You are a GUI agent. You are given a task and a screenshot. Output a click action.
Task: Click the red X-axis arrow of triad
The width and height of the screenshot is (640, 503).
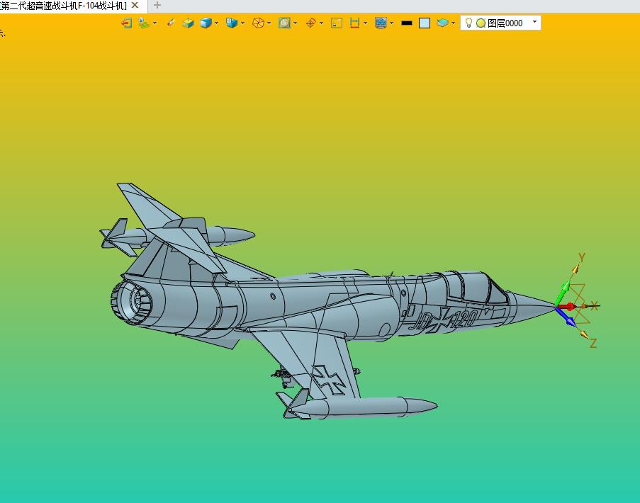567,306
